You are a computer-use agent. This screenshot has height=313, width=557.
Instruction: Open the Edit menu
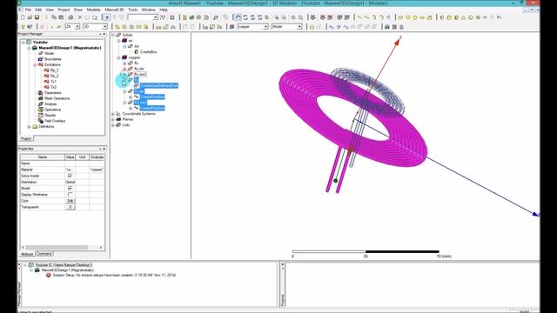point(38,10)
